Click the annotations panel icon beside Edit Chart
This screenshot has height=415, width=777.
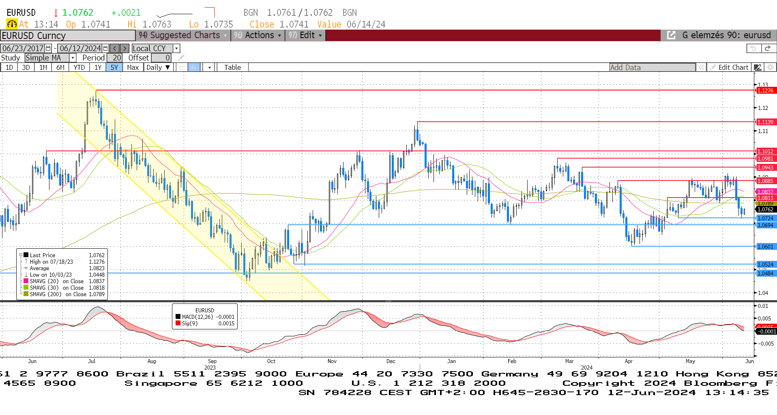tap(758, 67)
